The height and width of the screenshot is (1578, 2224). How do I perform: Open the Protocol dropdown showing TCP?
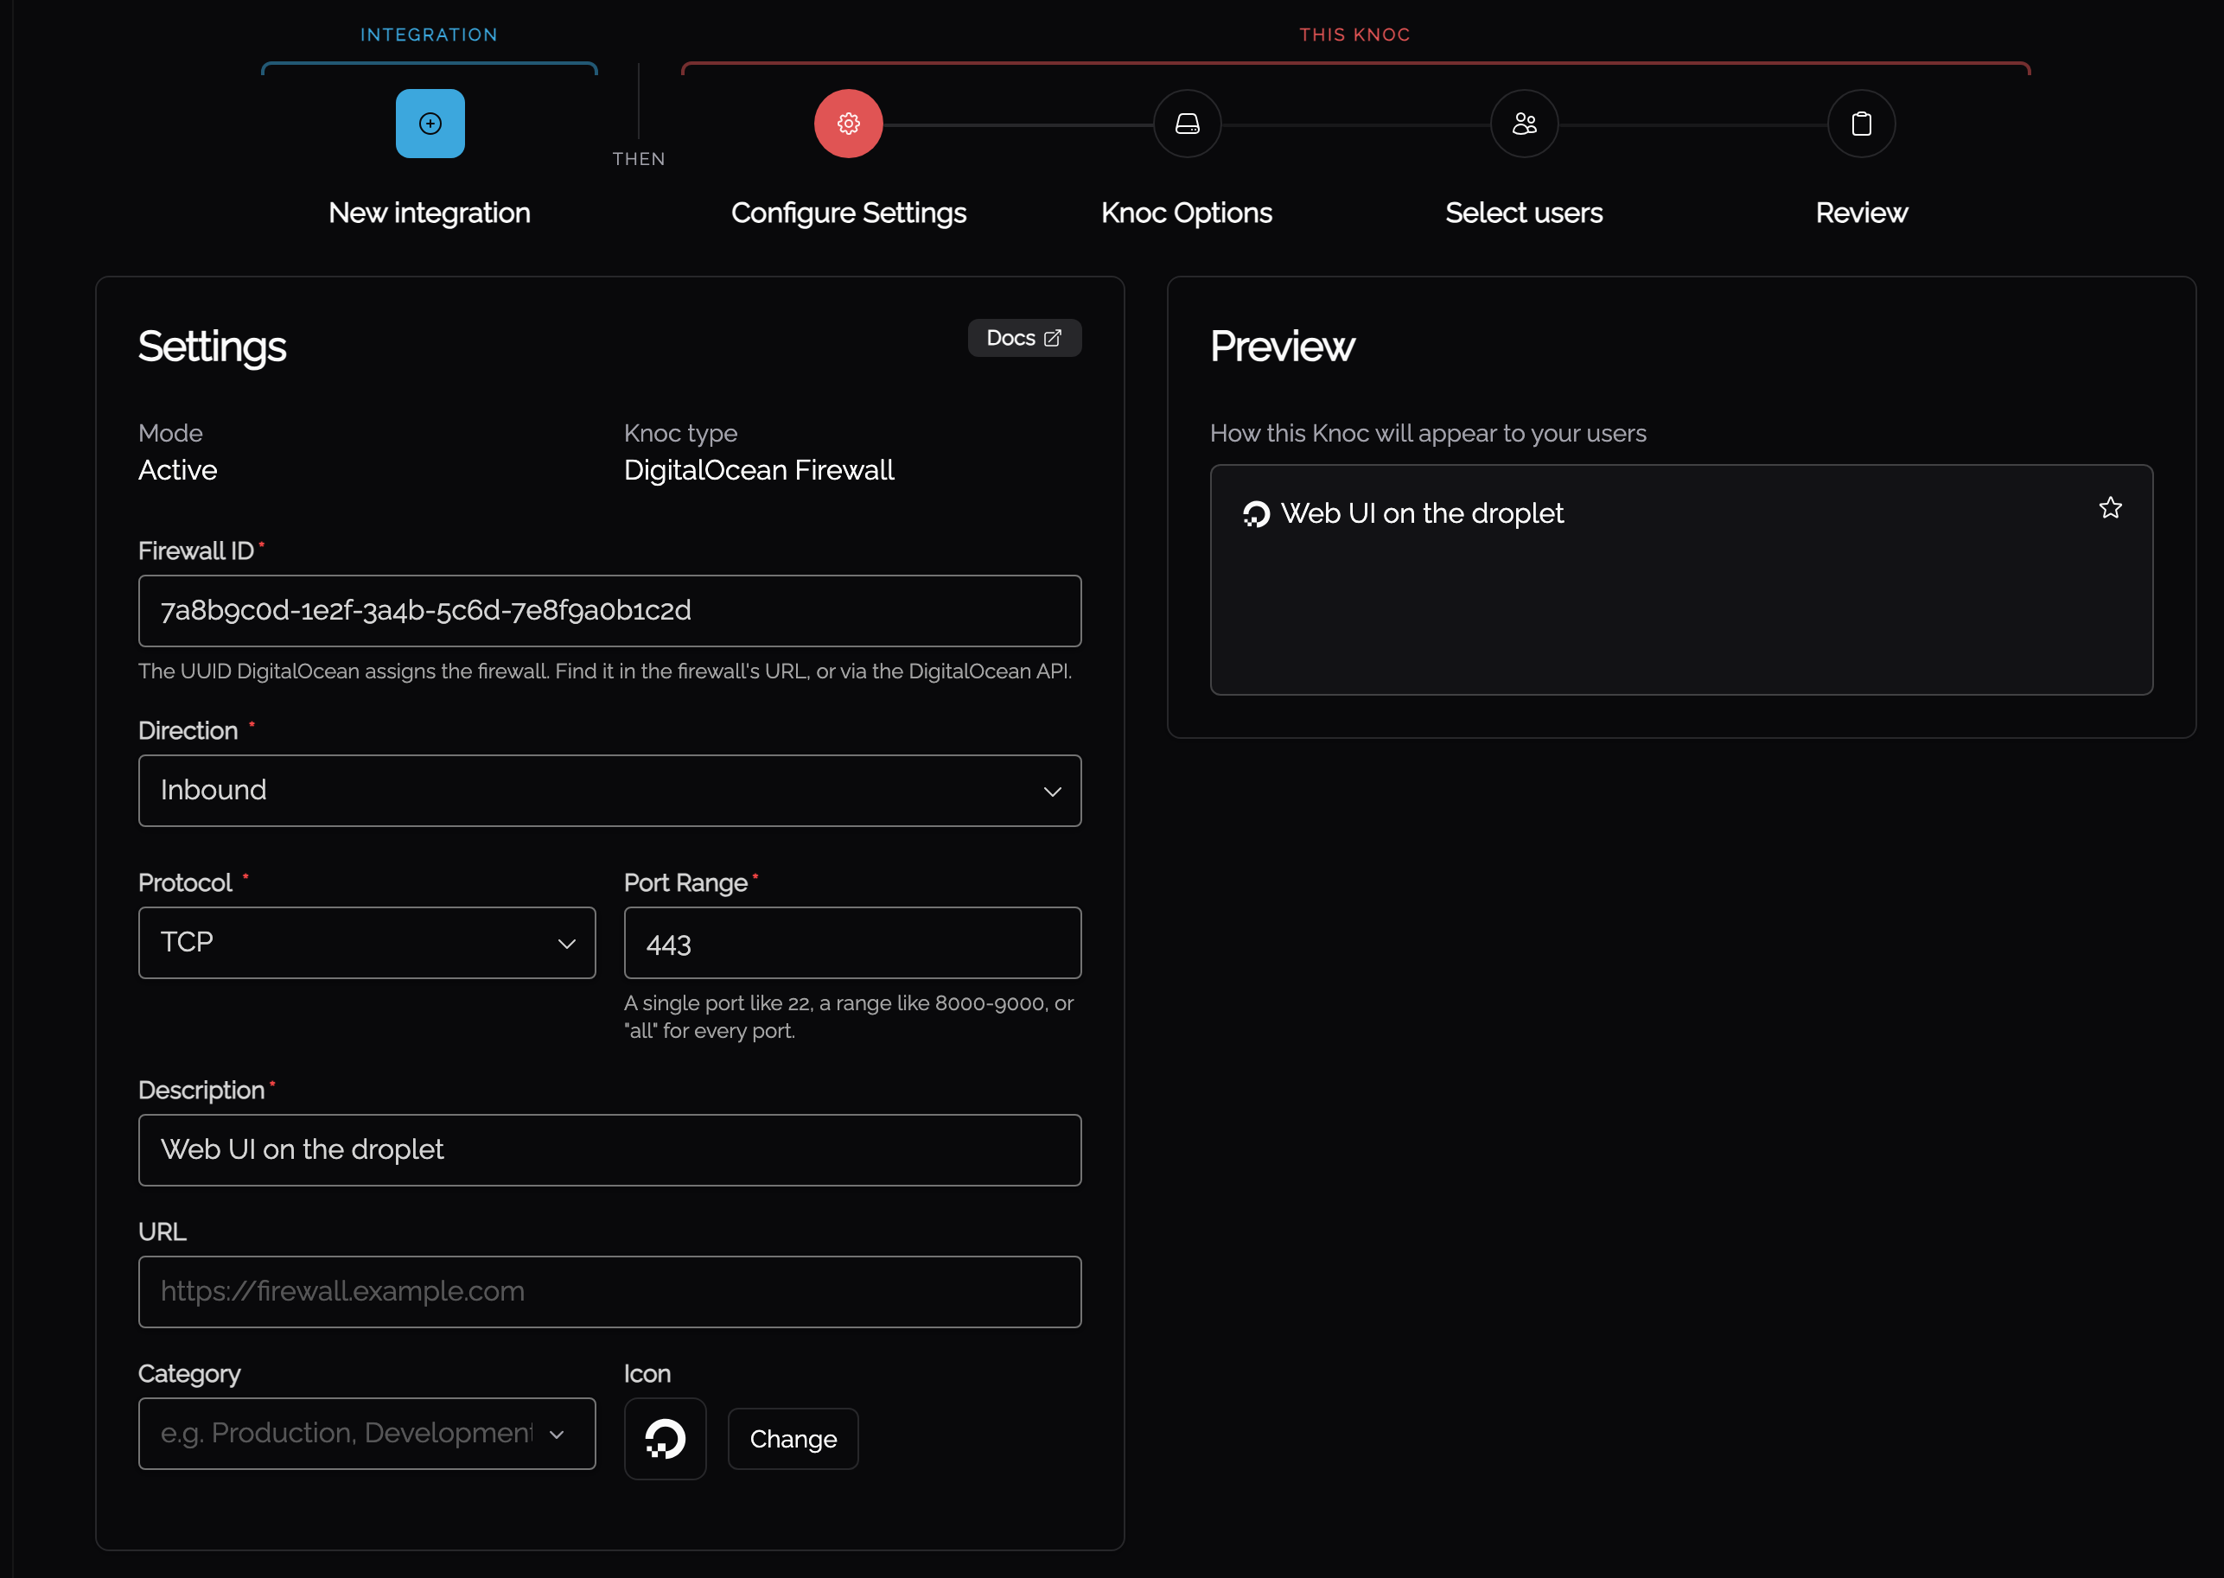[x=366, y=943]
